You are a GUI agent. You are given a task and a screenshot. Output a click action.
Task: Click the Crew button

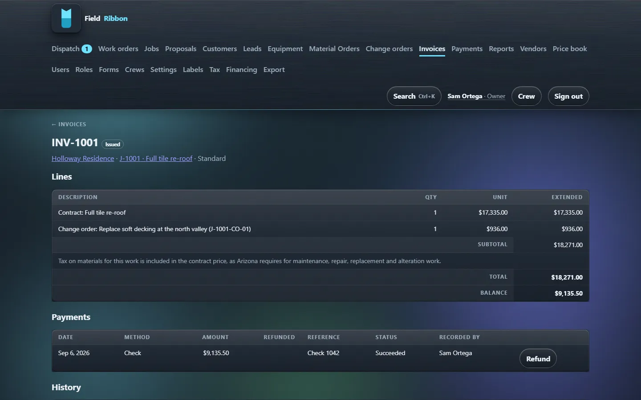pyautogui.click(x=527, y=96)
